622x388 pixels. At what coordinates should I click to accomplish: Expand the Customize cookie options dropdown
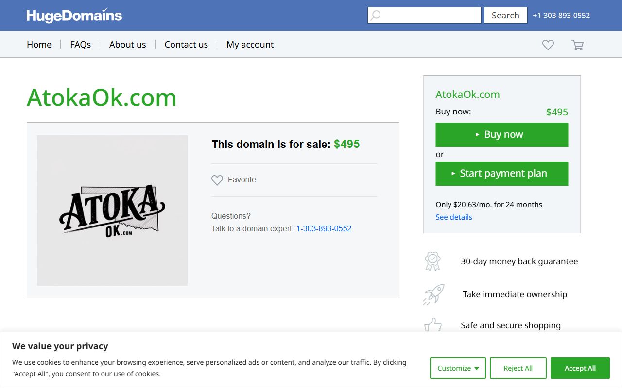(x=458, y=368)
